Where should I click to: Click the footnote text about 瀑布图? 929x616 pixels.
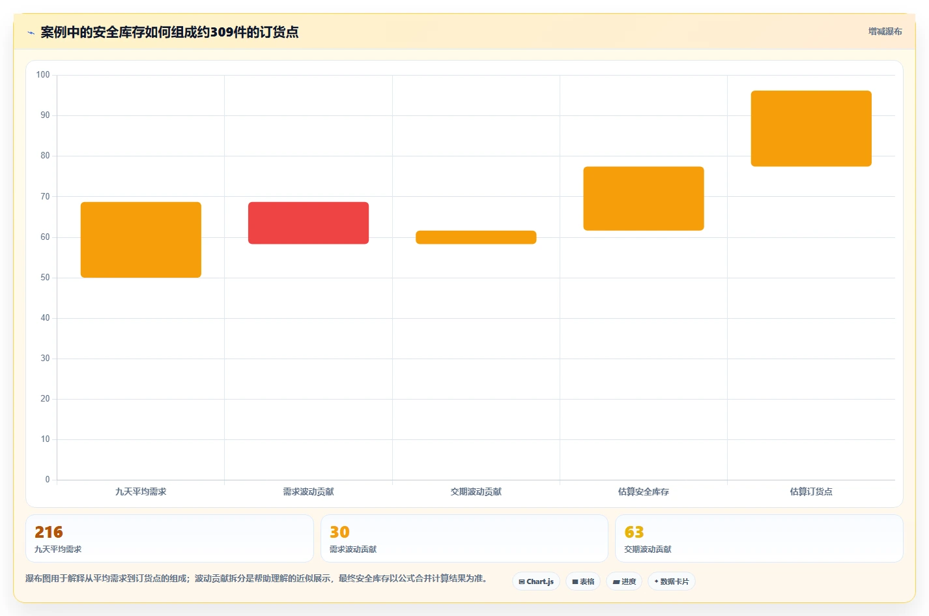257,578
